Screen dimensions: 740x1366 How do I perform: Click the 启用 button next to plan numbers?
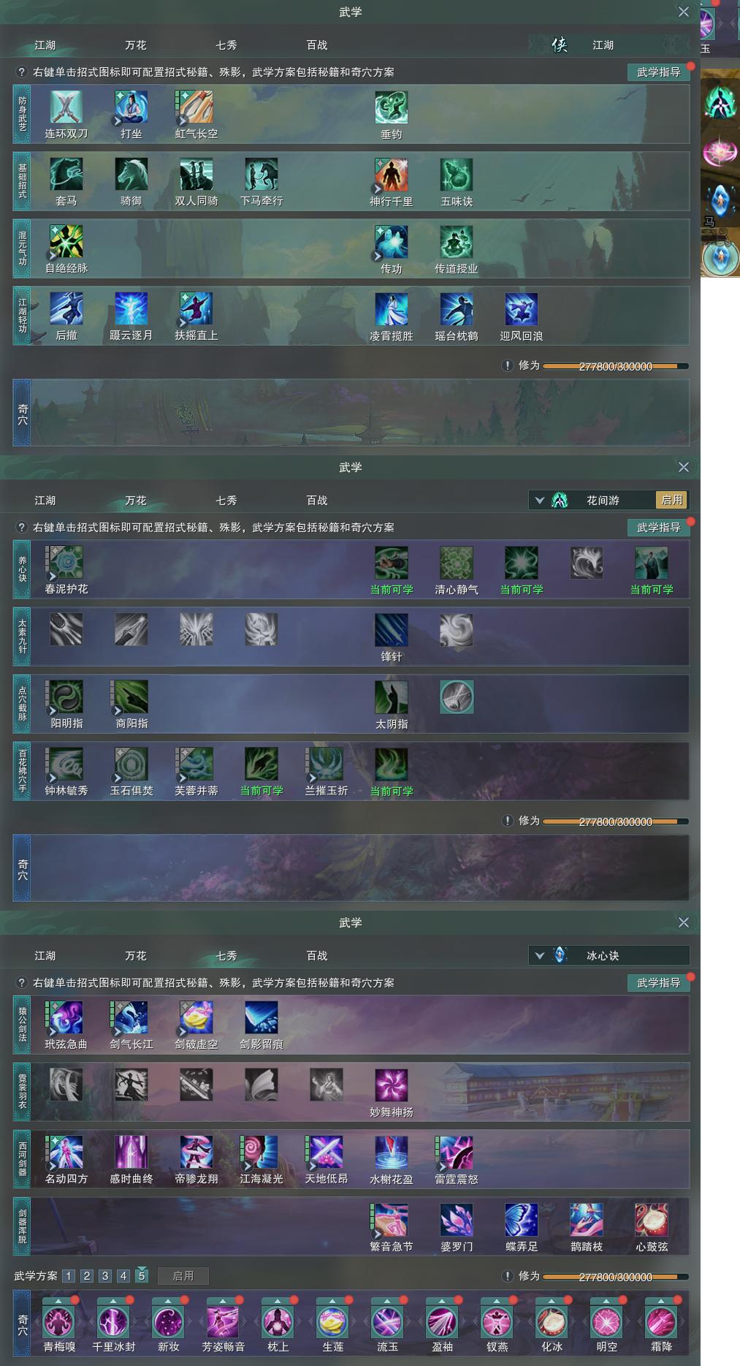(183, 1276)
